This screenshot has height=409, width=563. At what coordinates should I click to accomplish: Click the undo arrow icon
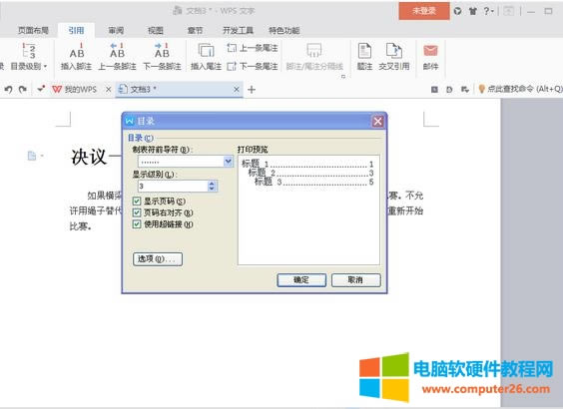coord(8,89)
